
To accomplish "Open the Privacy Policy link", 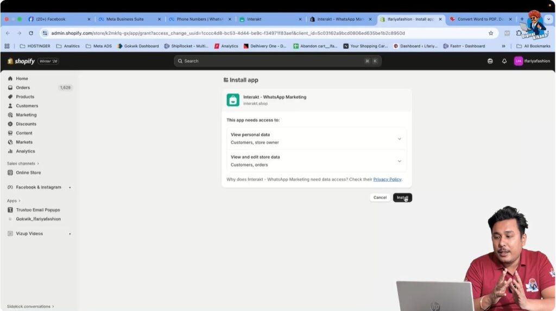I will point(387,180).
